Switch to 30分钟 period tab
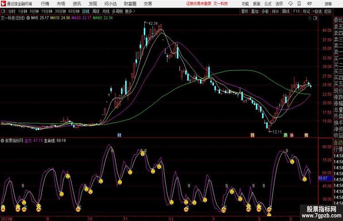 (x=60, y=11)
